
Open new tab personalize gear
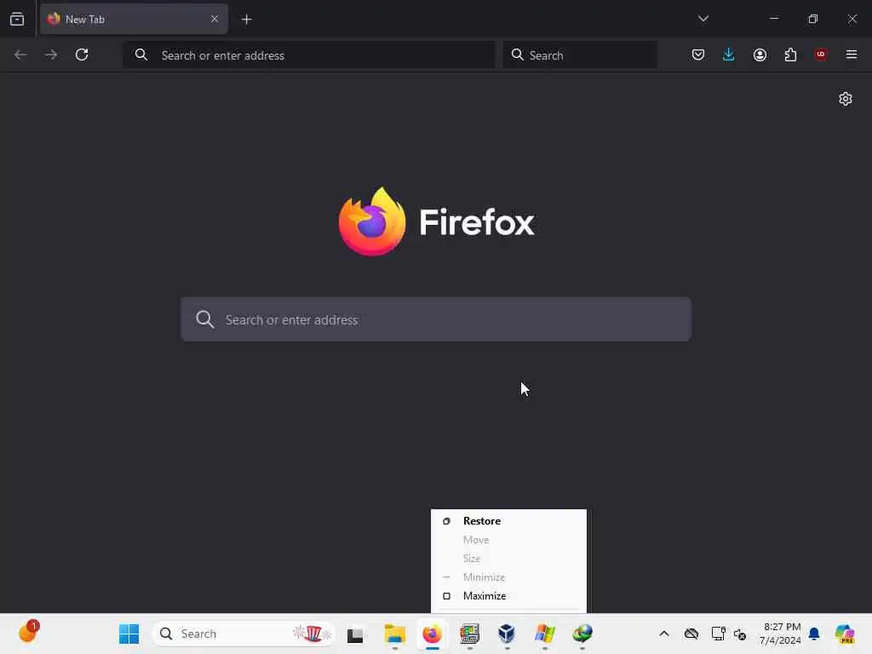coord(846,99)
